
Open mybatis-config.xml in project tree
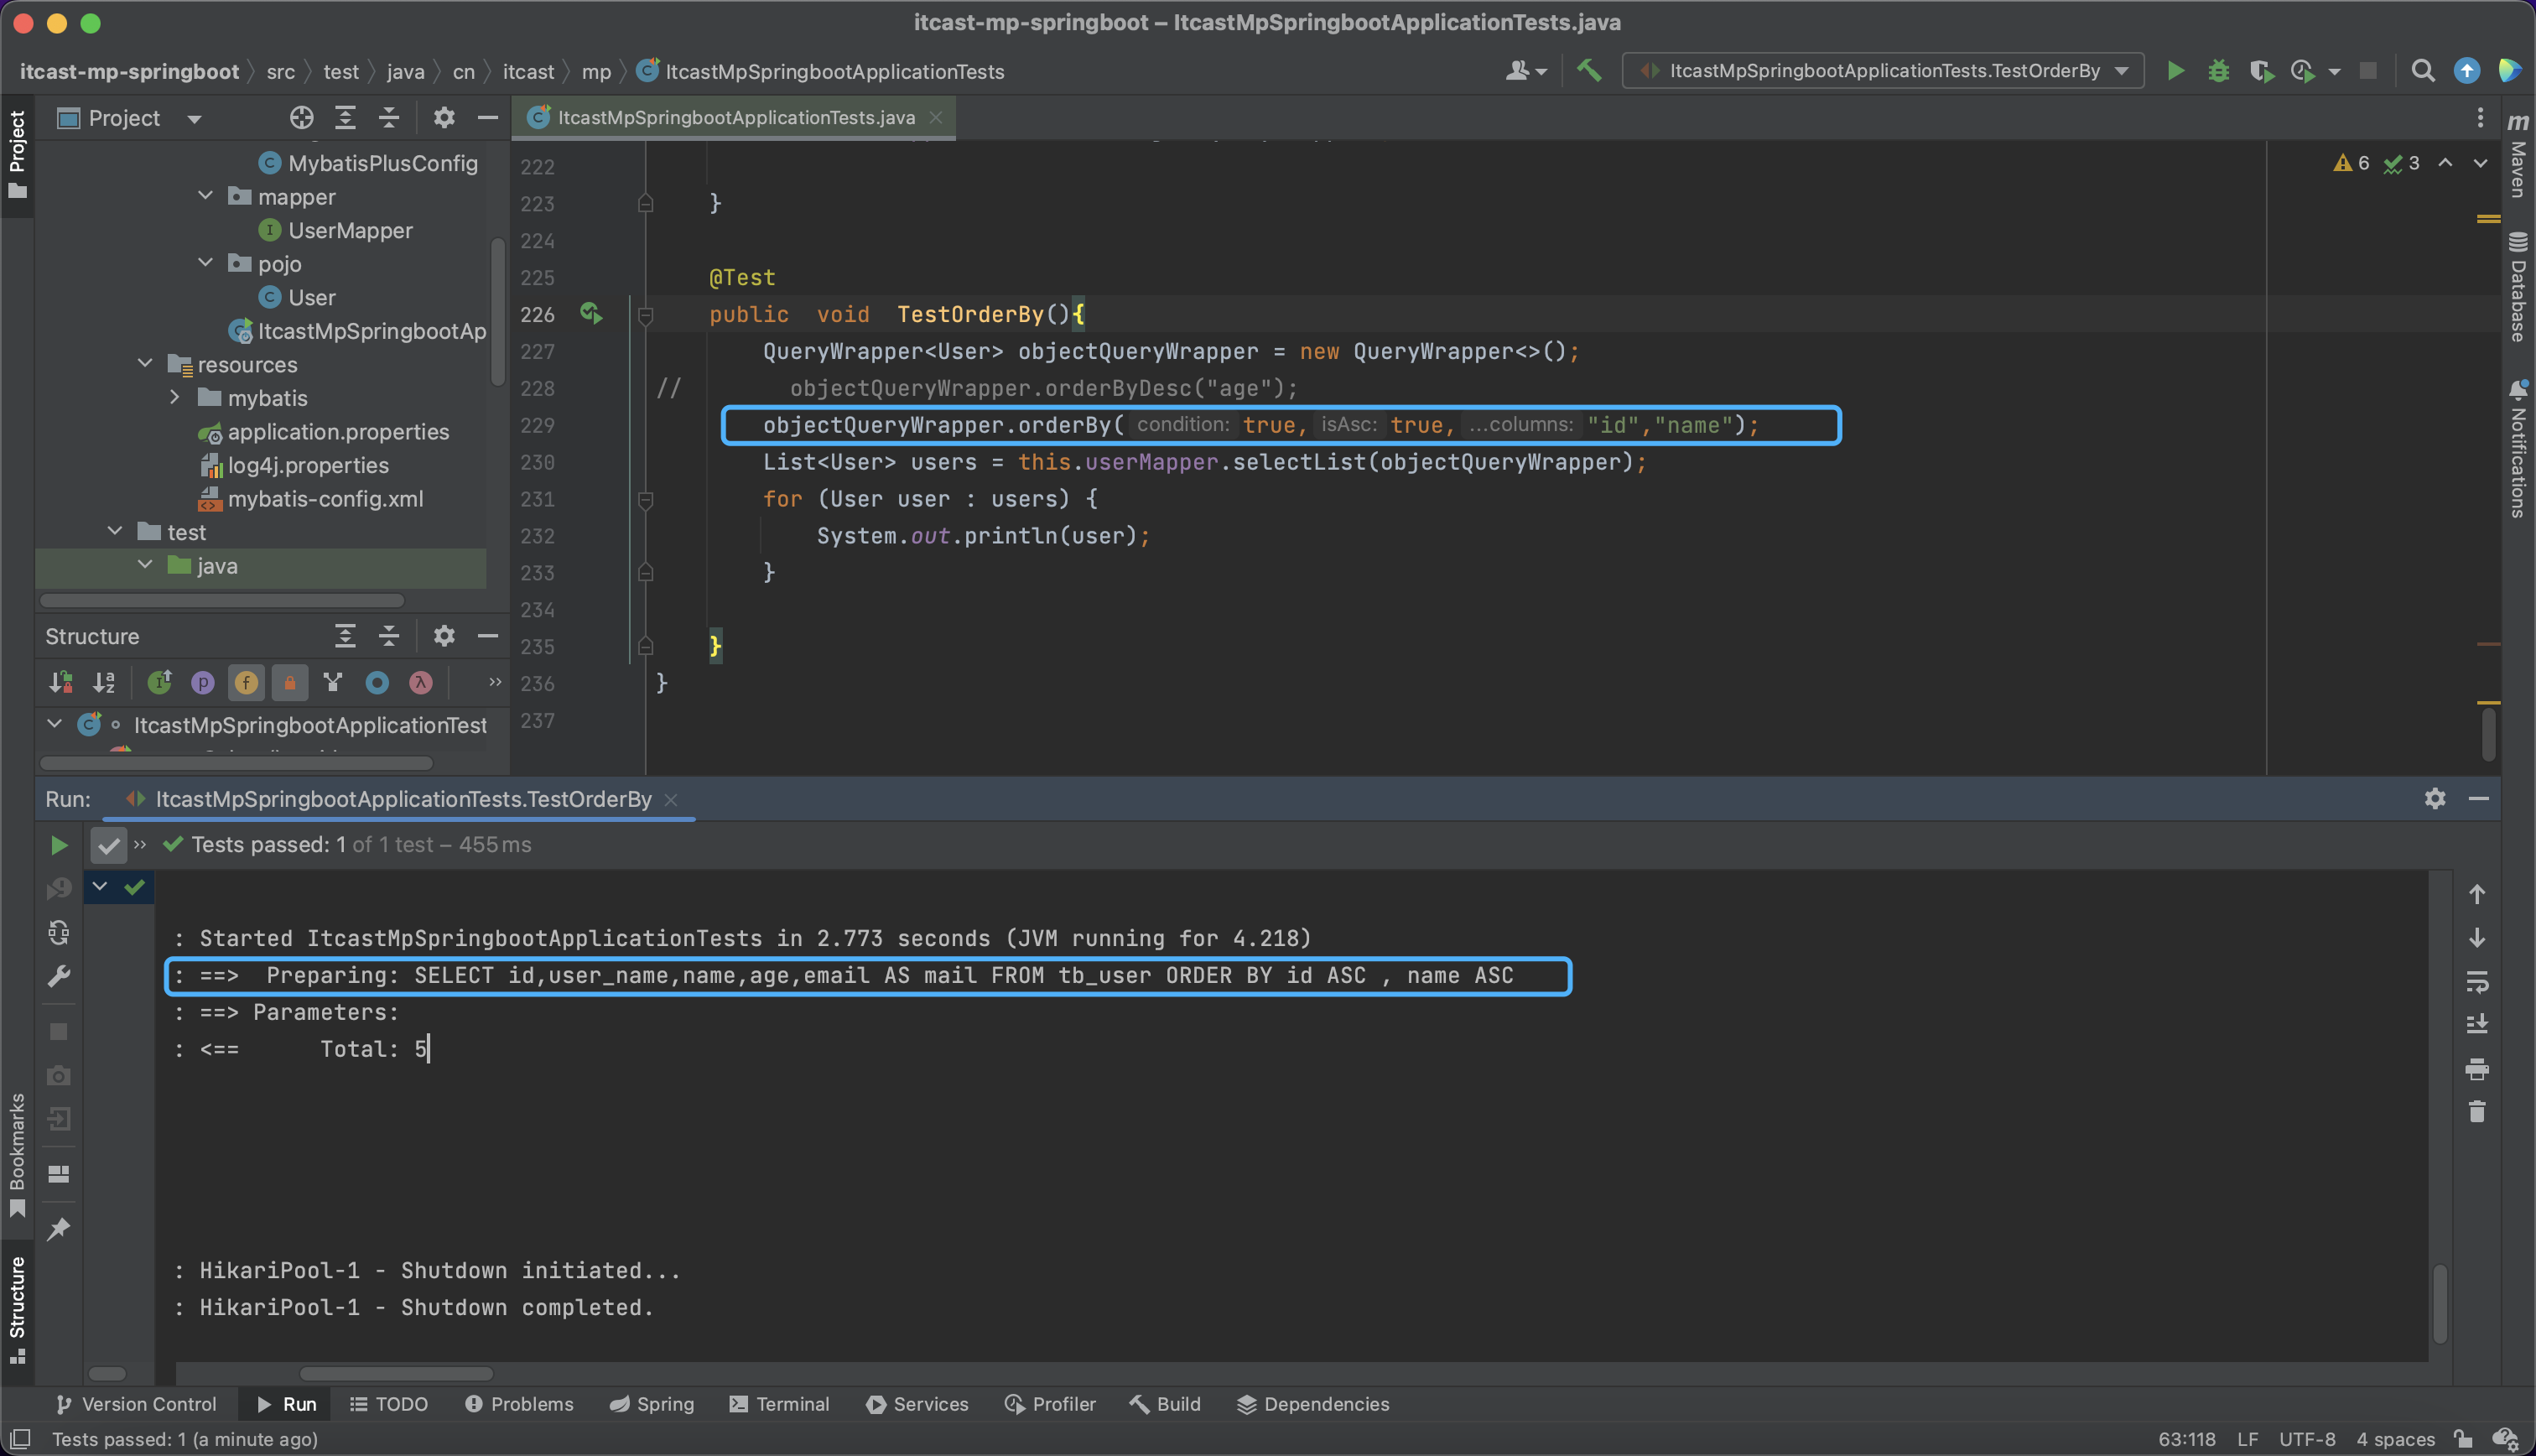[325, 498]
